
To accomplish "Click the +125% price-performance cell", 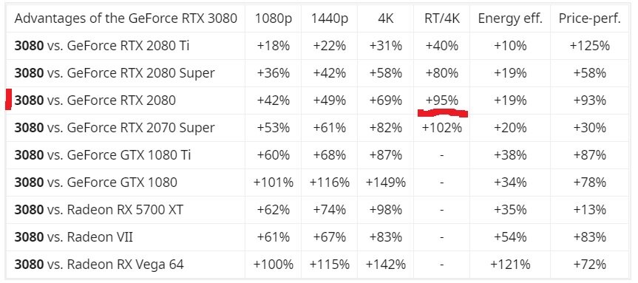I will point(590,46).
